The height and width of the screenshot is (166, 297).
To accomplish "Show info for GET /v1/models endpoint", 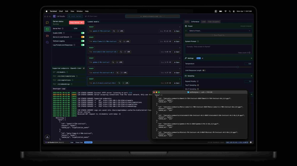I will click(67, 72).
